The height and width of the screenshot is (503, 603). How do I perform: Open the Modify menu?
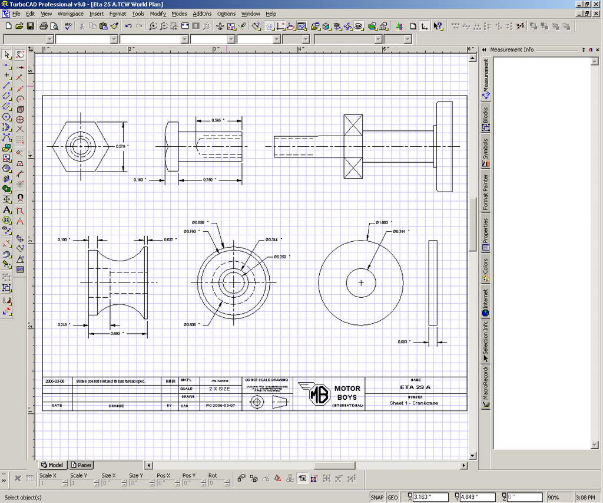[x=158, y=14]
